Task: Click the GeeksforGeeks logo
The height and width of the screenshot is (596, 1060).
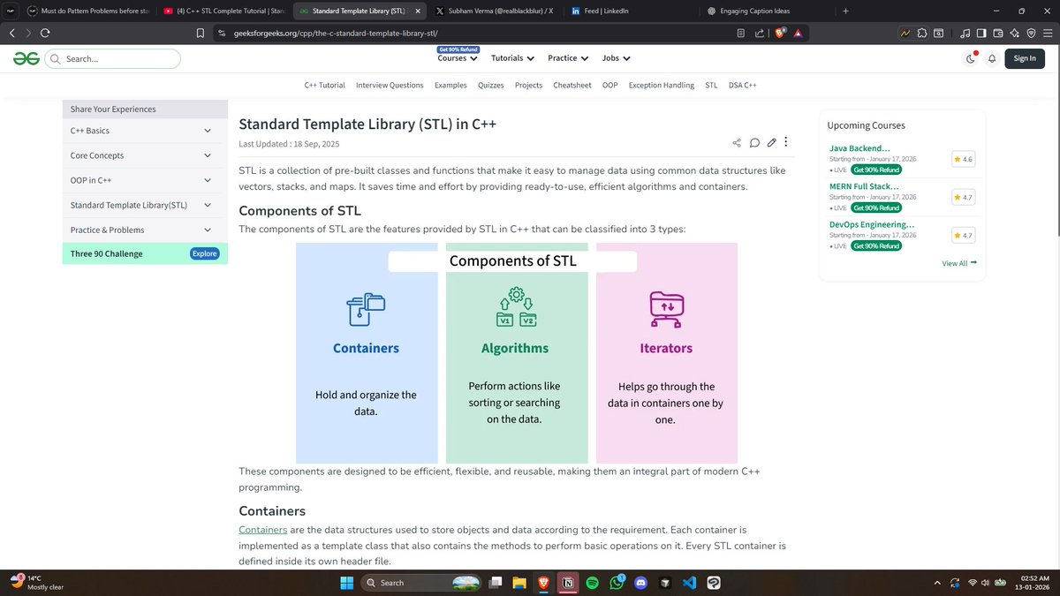Action: coord(25,58)
